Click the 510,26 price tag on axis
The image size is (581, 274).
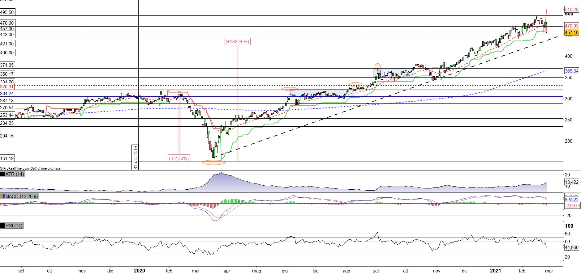(571, 10)
